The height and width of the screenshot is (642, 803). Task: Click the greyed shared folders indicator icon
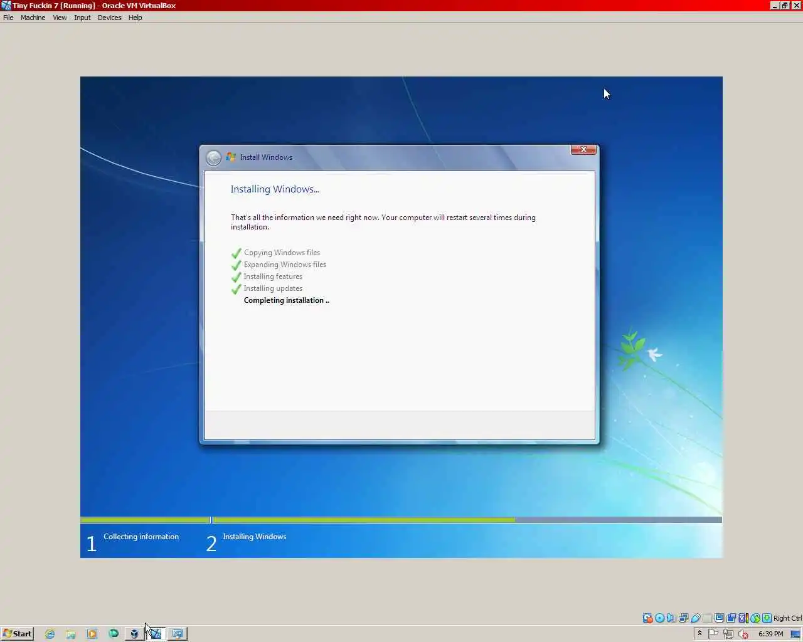pos(707,618)
